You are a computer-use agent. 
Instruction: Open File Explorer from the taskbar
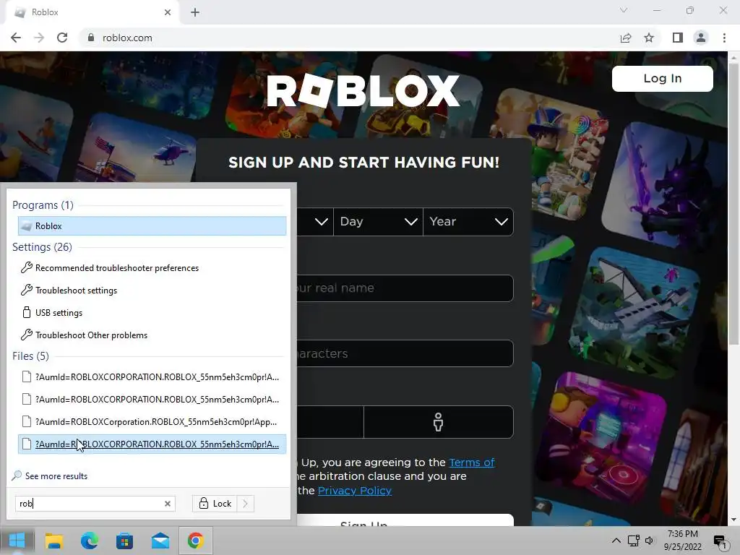(53, 541)
